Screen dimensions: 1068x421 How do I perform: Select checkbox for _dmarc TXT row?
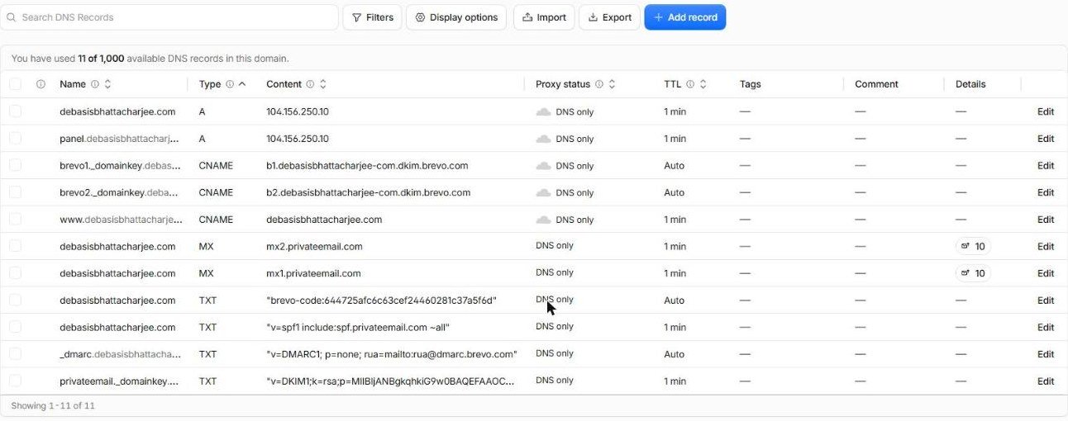pyautogui.click(x=16, y=354)
